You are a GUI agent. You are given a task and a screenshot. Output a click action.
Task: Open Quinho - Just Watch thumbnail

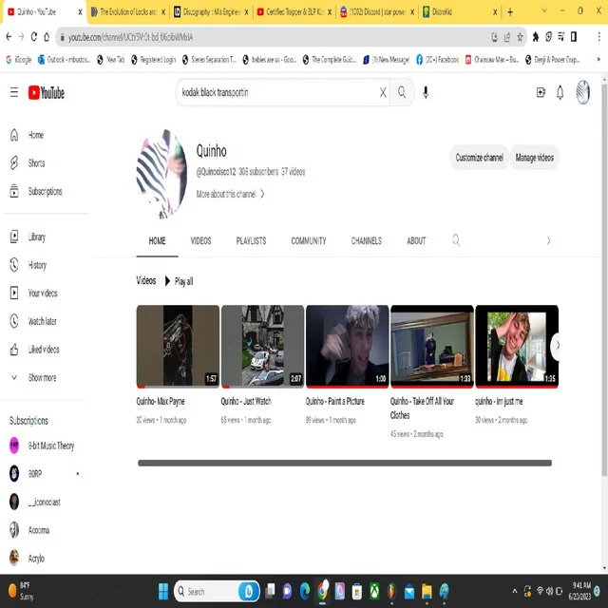(x=262, y=346)
